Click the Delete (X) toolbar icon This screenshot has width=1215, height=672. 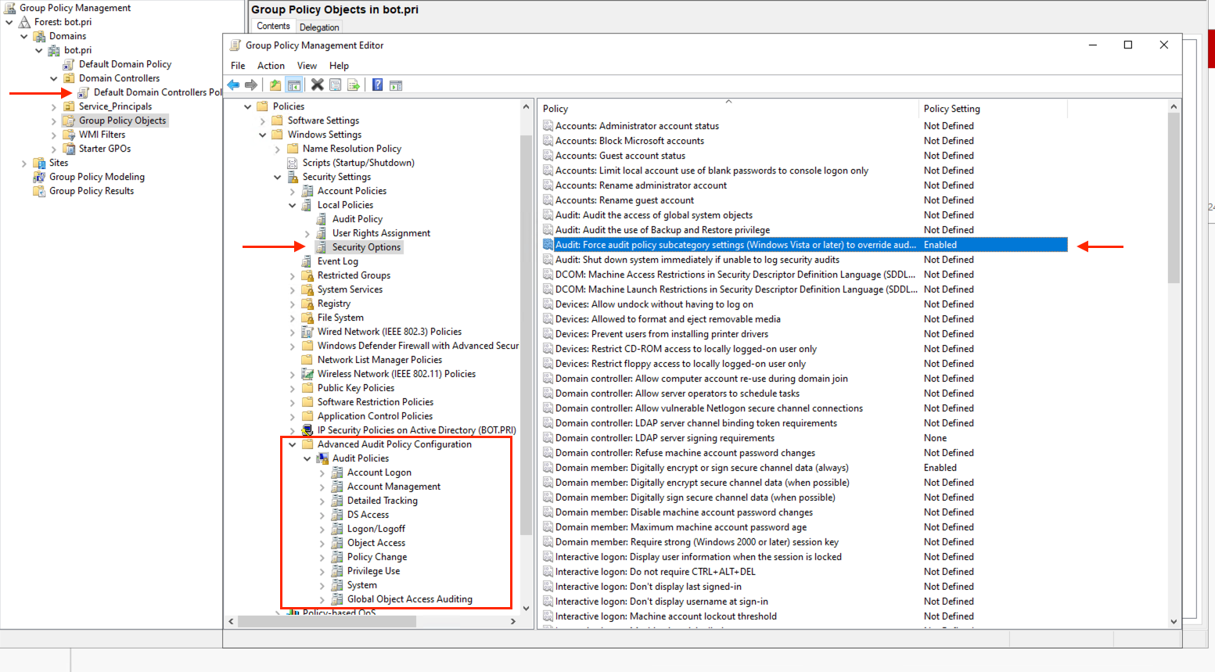click(x=317, y=84)
